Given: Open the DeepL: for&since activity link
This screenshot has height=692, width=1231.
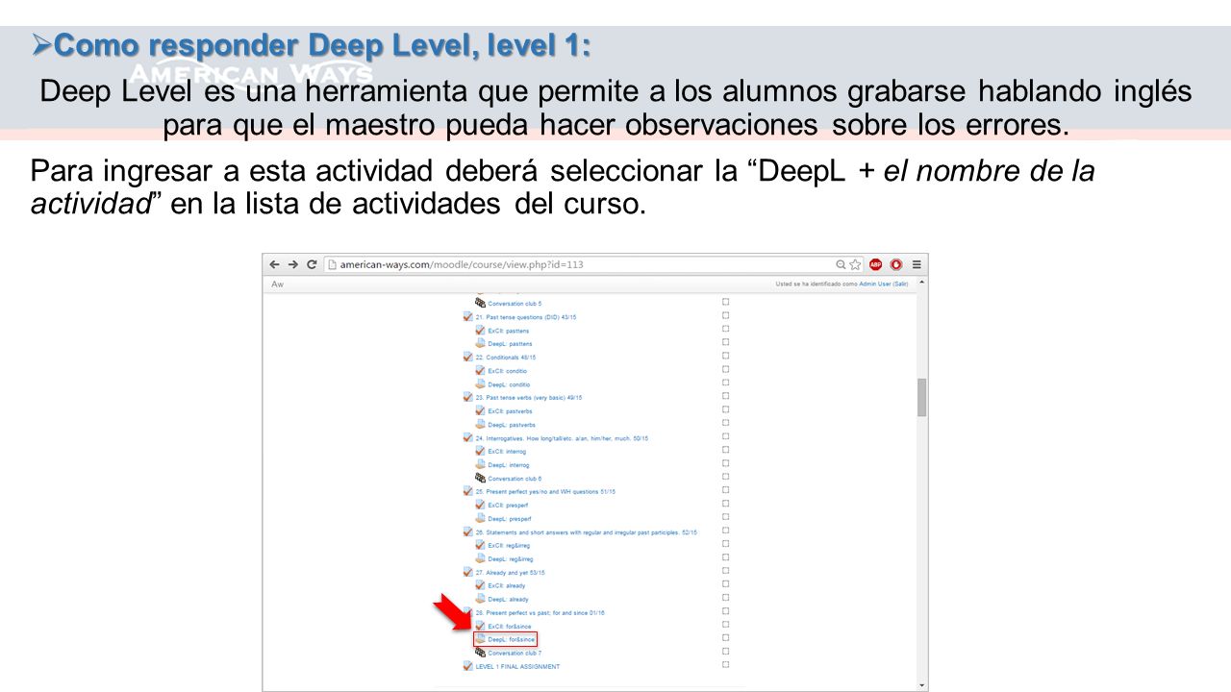Looking at the screenshot, I should click(x=511, y=639).
